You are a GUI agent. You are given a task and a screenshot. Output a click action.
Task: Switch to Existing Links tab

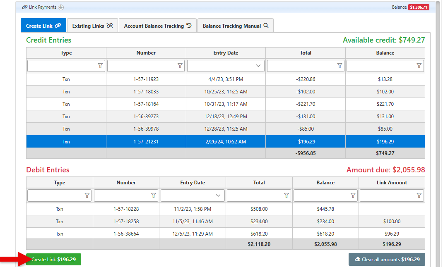pyautogui.click(x=92, y=26)
